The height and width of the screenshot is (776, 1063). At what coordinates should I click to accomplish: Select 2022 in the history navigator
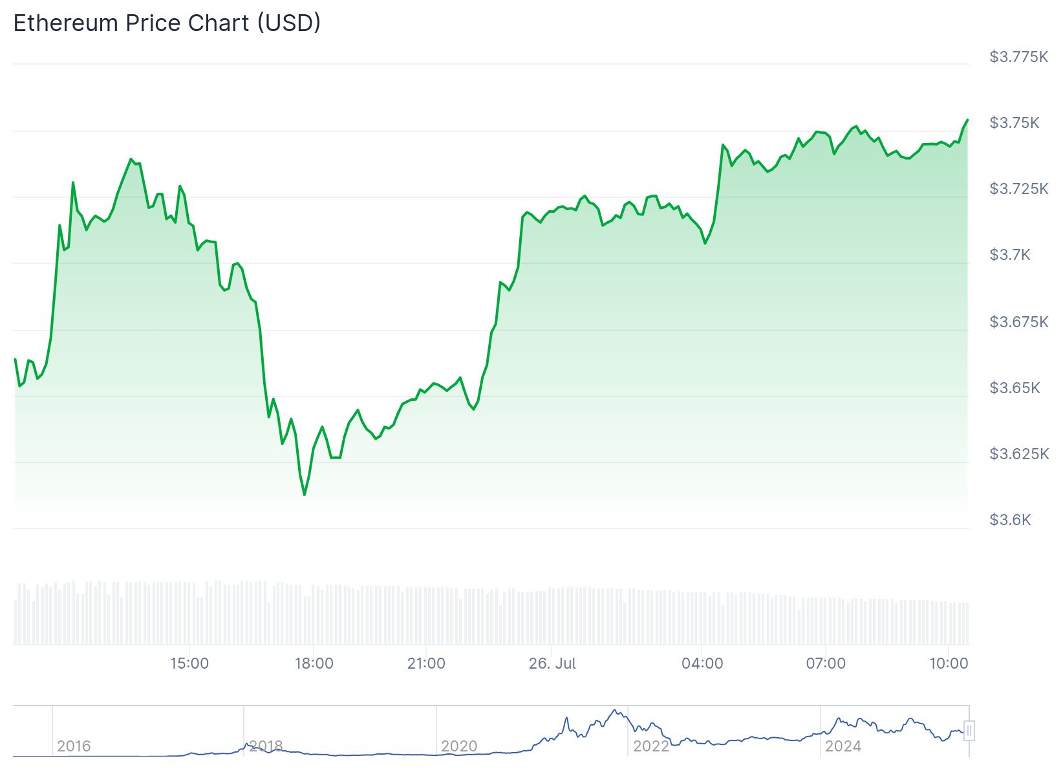click(x=650, y=746)
